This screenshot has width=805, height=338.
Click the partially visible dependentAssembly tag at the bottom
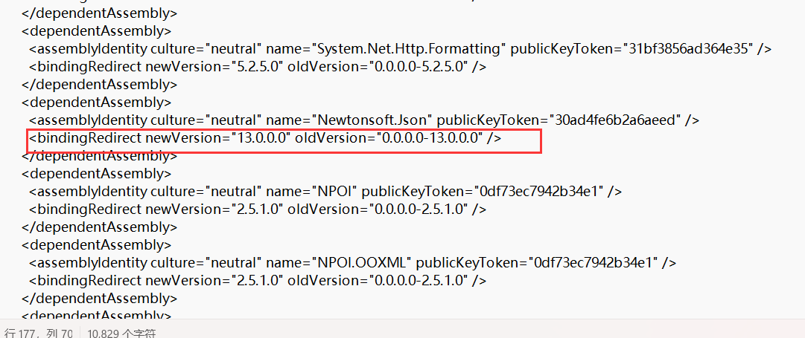coord(97,316)
